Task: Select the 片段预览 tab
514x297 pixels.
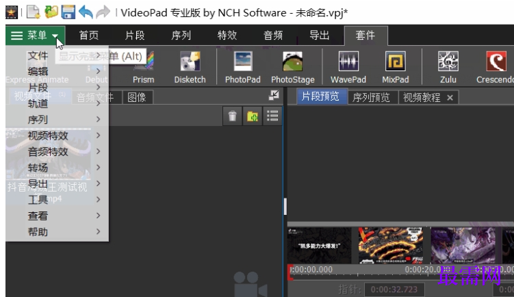Action: click(320, 96)
